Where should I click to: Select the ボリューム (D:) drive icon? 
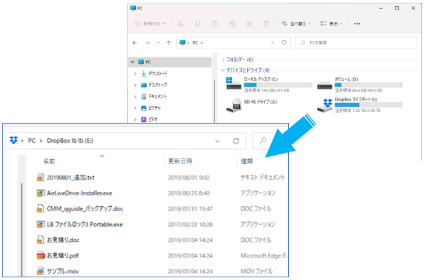coord(324,85)
